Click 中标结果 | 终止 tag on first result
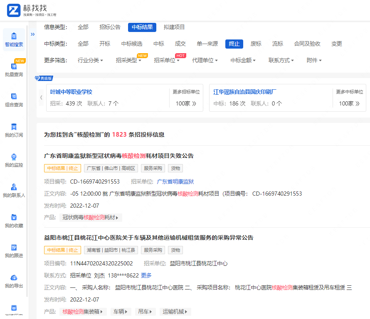Image resolution: width=370 pixels, height=319 pixels. tap(62, 168)
